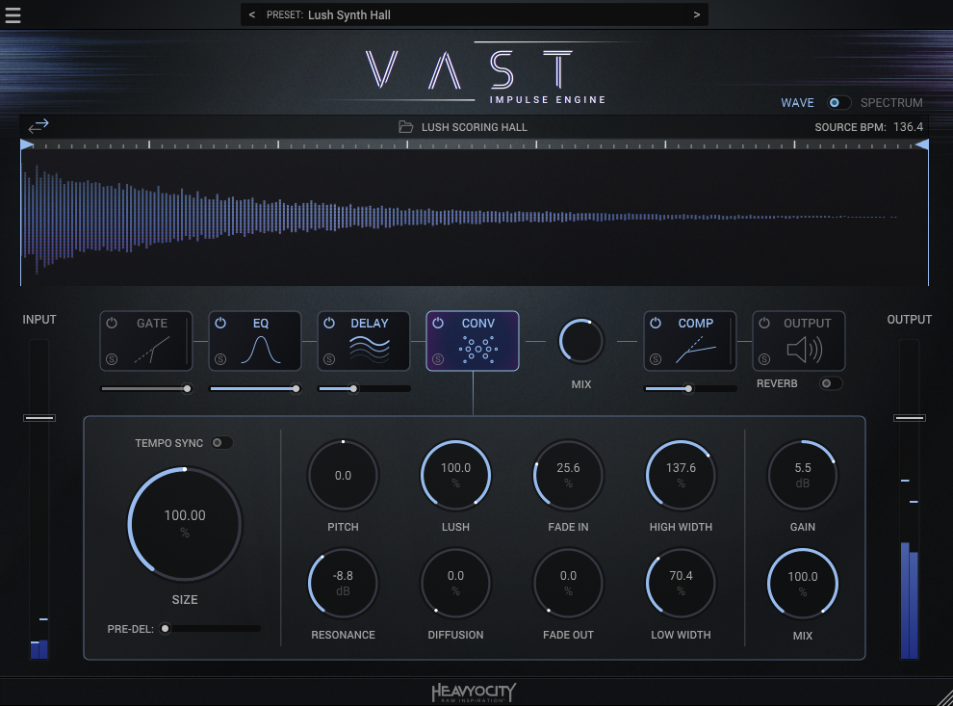Click the DELAY module solo icon
Viewport: 953px width, 706px height.
(329, 359)
